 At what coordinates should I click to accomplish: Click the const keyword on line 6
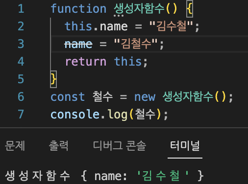[x=68, y=97]
